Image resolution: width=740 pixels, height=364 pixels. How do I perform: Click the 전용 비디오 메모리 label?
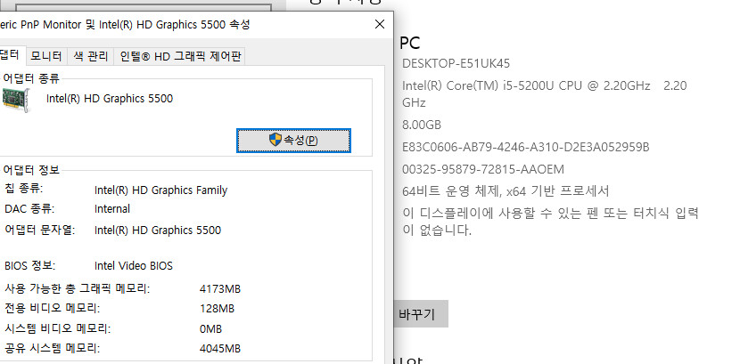pyautogui.click(x=52, y=309)
